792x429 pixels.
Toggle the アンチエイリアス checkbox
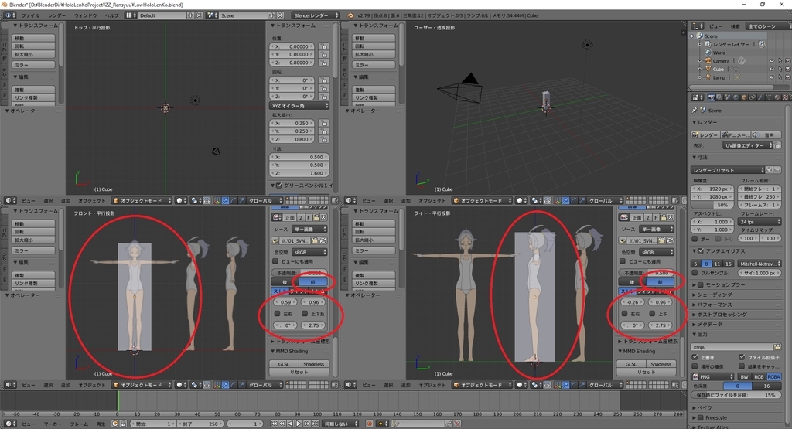(x=701, y=251)
